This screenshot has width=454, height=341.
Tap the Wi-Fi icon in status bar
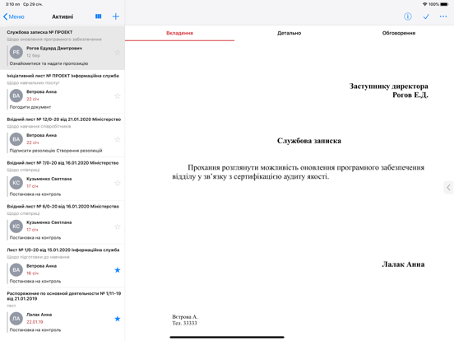424,4
